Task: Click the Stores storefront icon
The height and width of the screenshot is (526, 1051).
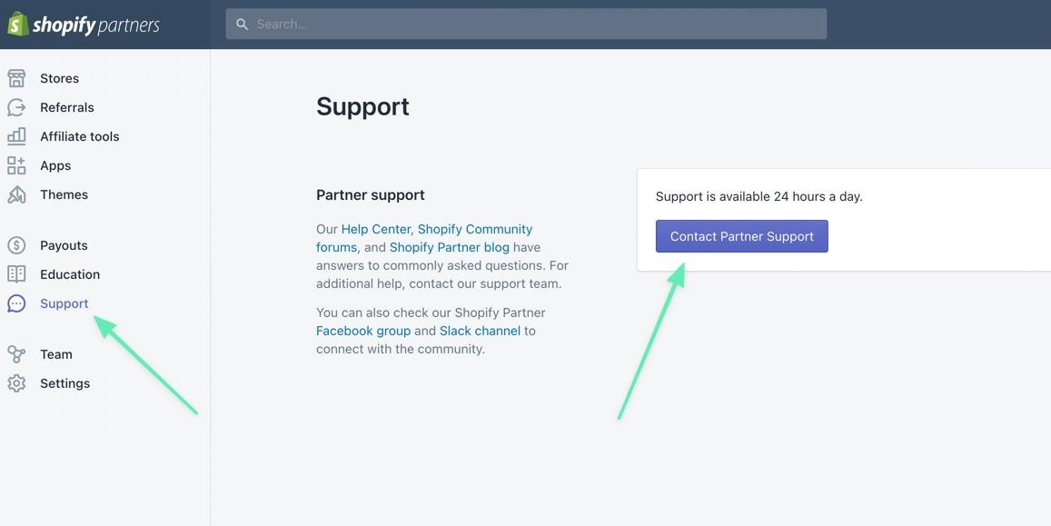Action: tap(16, 78)
